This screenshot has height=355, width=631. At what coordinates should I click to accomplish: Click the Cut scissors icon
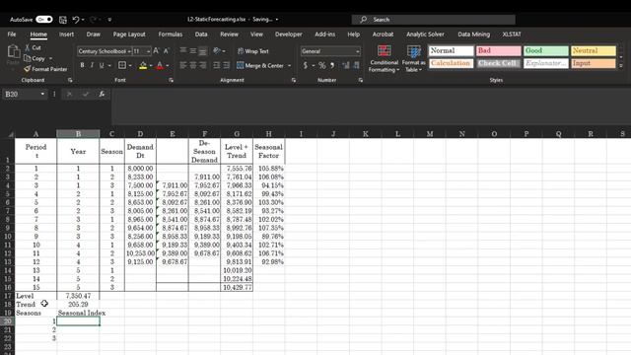pos(28,47)
